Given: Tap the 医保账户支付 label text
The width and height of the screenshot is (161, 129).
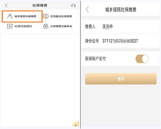Looking at the screenshot, I should (x=96, y=59).
